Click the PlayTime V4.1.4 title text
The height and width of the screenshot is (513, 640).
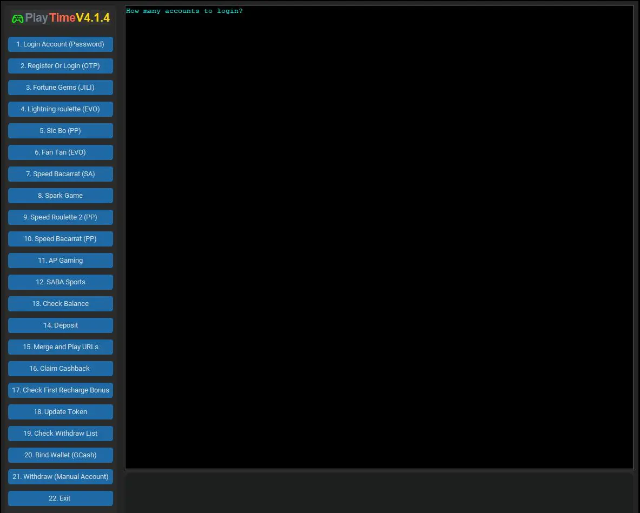67,18
